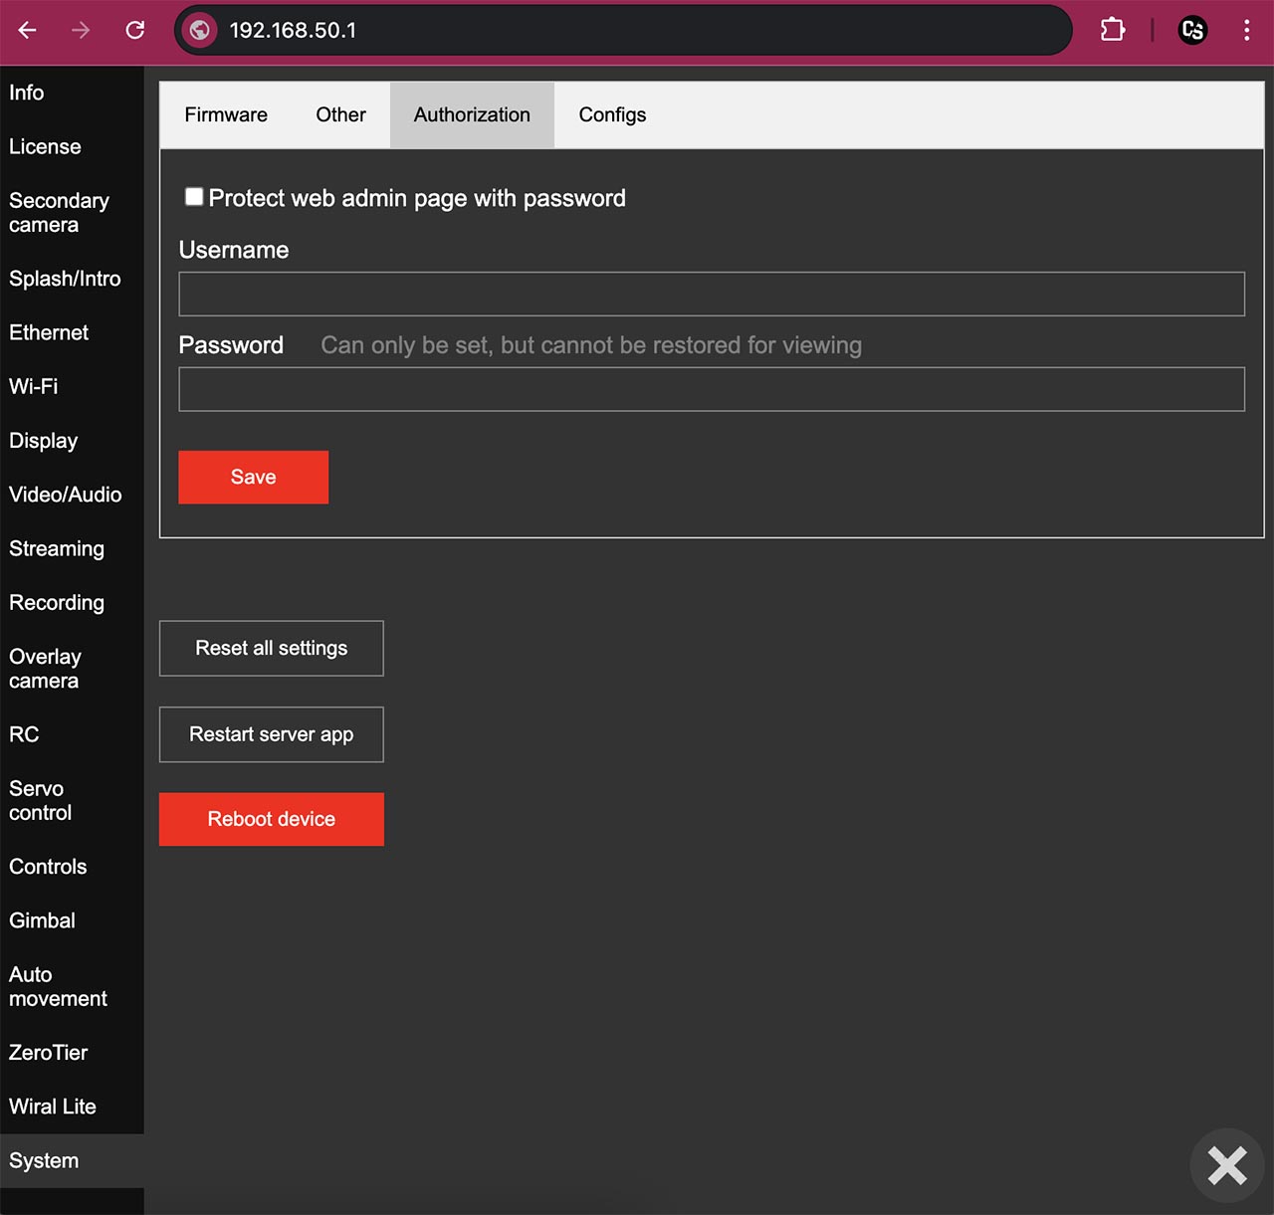
Task: Focus the Username input field
Action: point(712,295)
